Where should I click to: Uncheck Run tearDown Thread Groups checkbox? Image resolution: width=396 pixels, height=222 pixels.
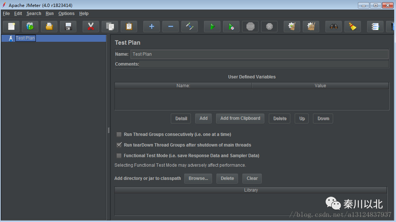(119, 145)
